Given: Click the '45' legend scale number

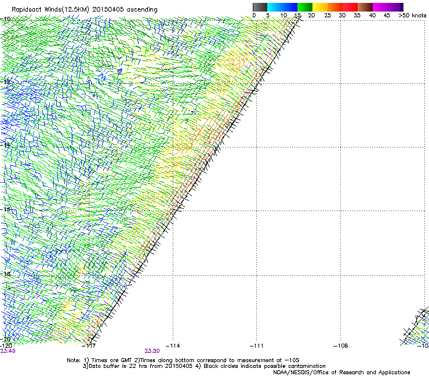Looking at the screenshot, I should click(387, 15).
